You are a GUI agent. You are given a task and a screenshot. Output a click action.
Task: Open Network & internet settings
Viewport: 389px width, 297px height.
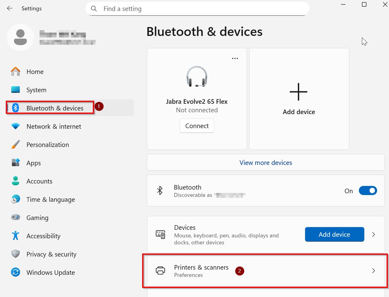(54, 127)
